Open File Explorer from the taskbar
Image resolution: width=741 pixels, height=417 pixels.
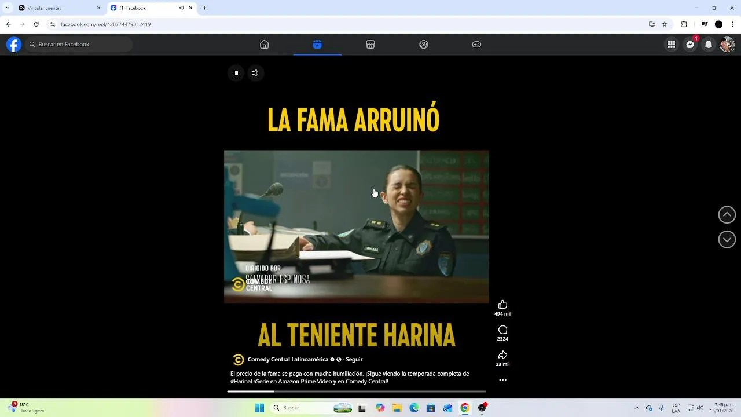click(x=397, y=408)
